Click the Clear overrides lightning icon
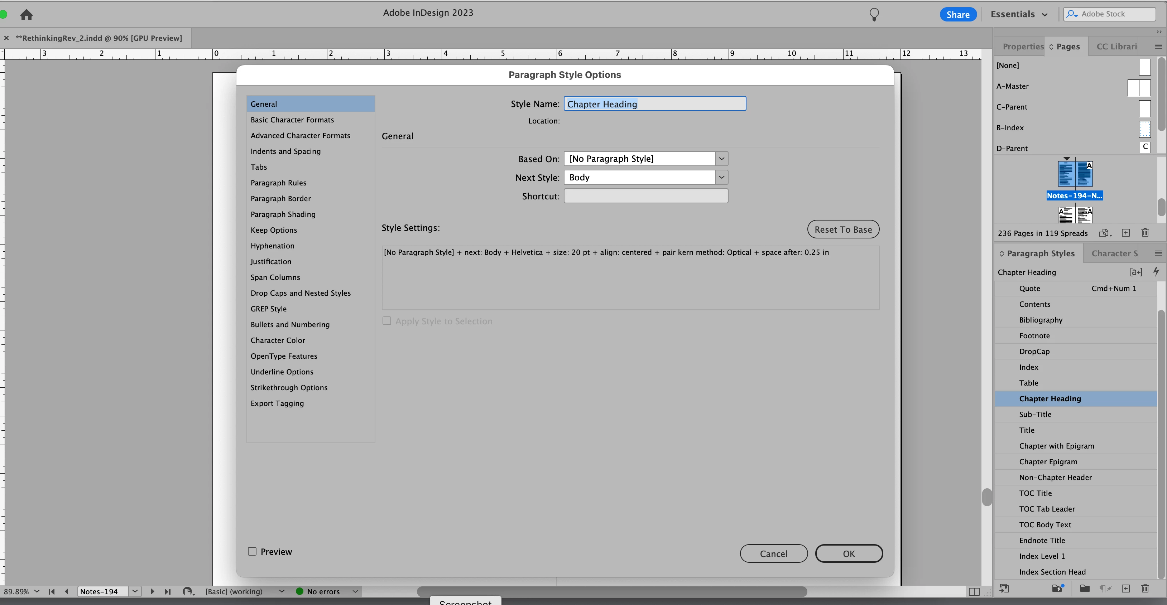This screenshot has height=605, width=1167. point(1156,272)
